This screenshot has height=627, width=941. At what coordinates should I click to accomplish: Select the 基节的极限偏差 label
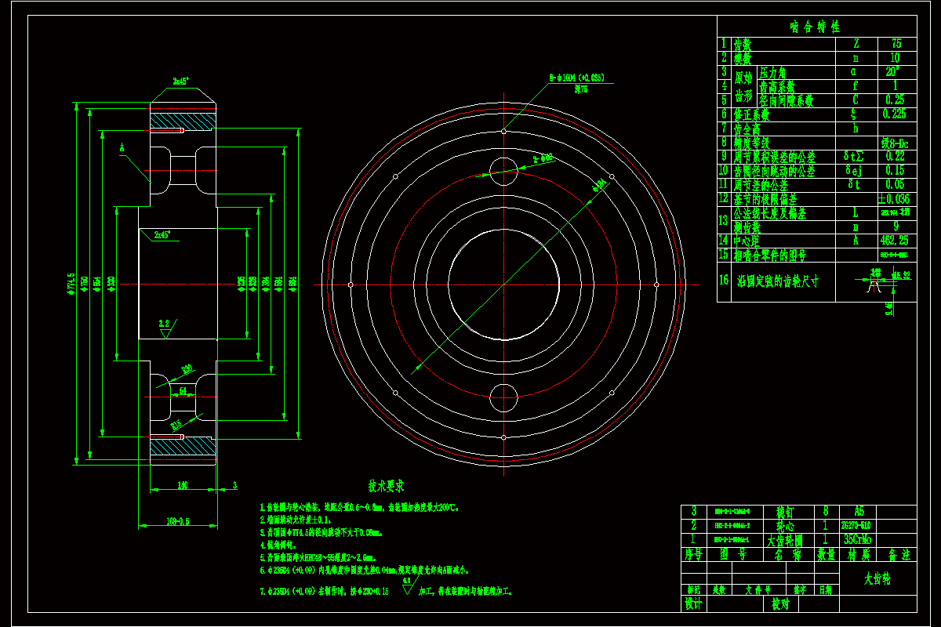click(x=765, y=199)
